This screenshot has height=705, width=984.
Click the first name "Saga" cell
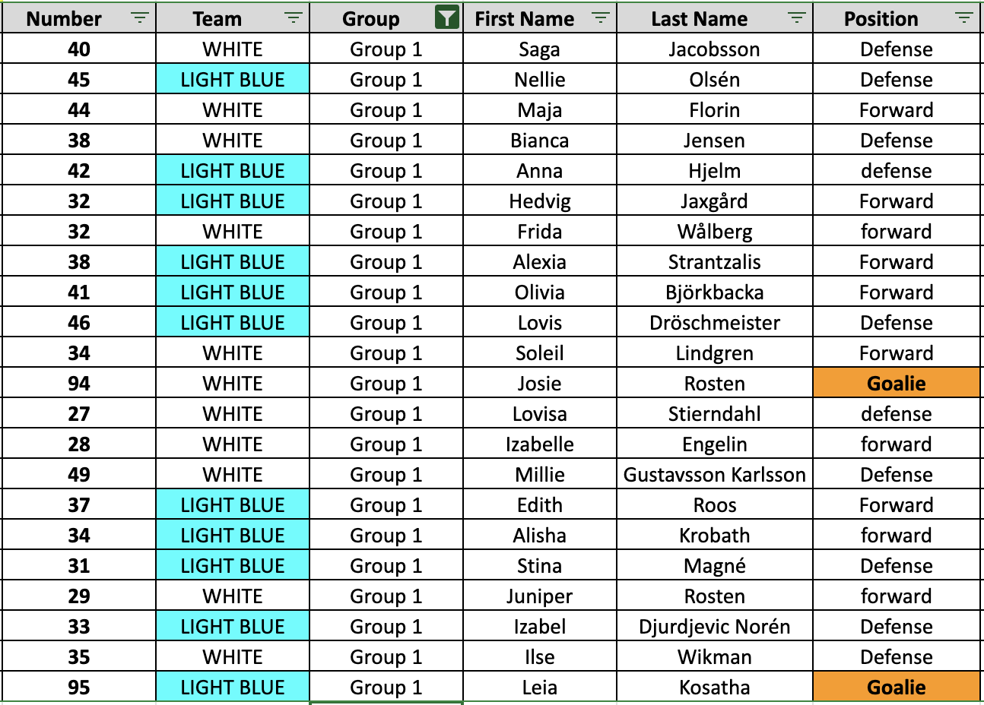point(539,49)
